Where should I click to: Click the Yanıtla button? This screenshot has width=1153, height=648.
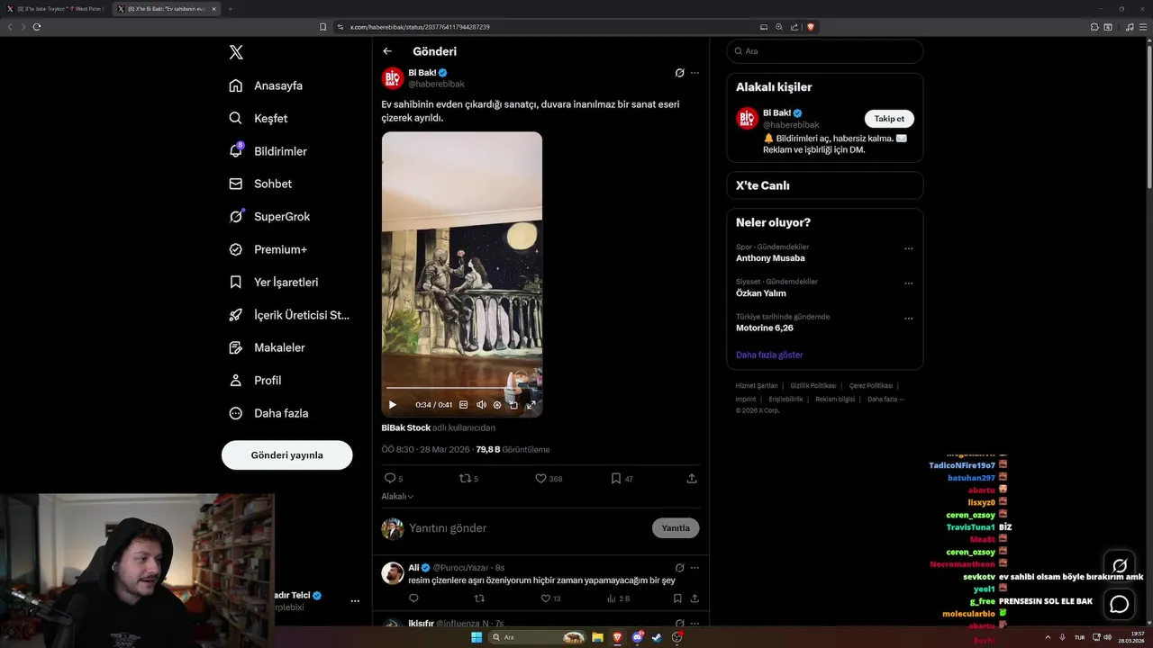(676, 528)
